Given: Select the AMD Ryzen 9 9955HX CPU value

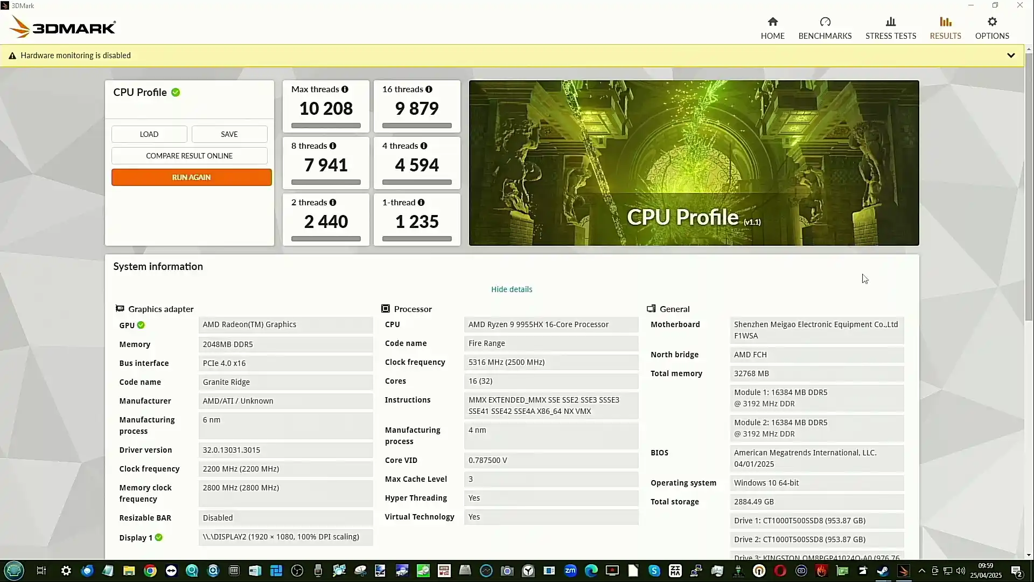Looking at the screenshot, I should [x=551, y=324].
